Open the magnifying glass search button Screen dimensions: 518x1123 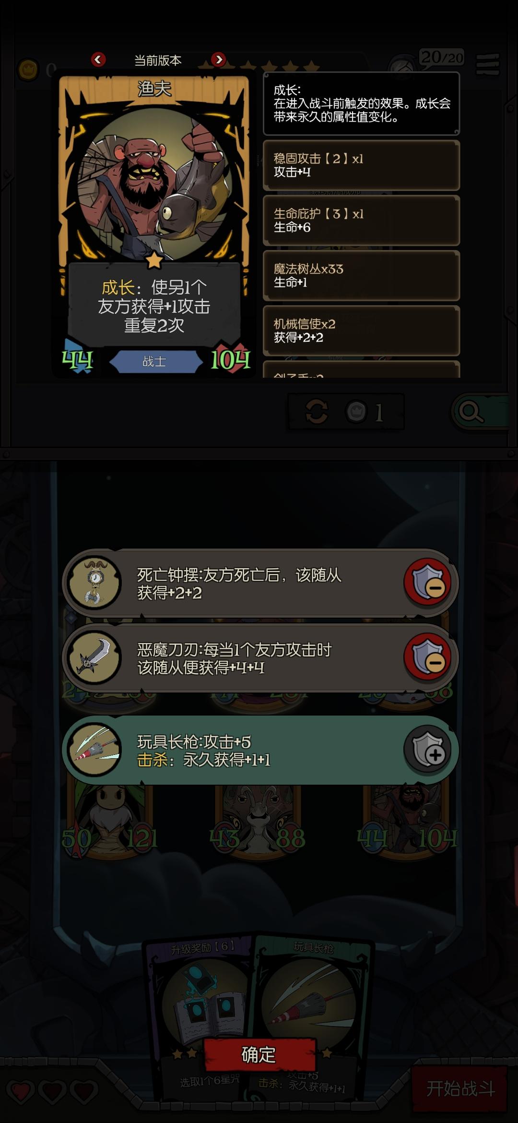pos(471,412)
